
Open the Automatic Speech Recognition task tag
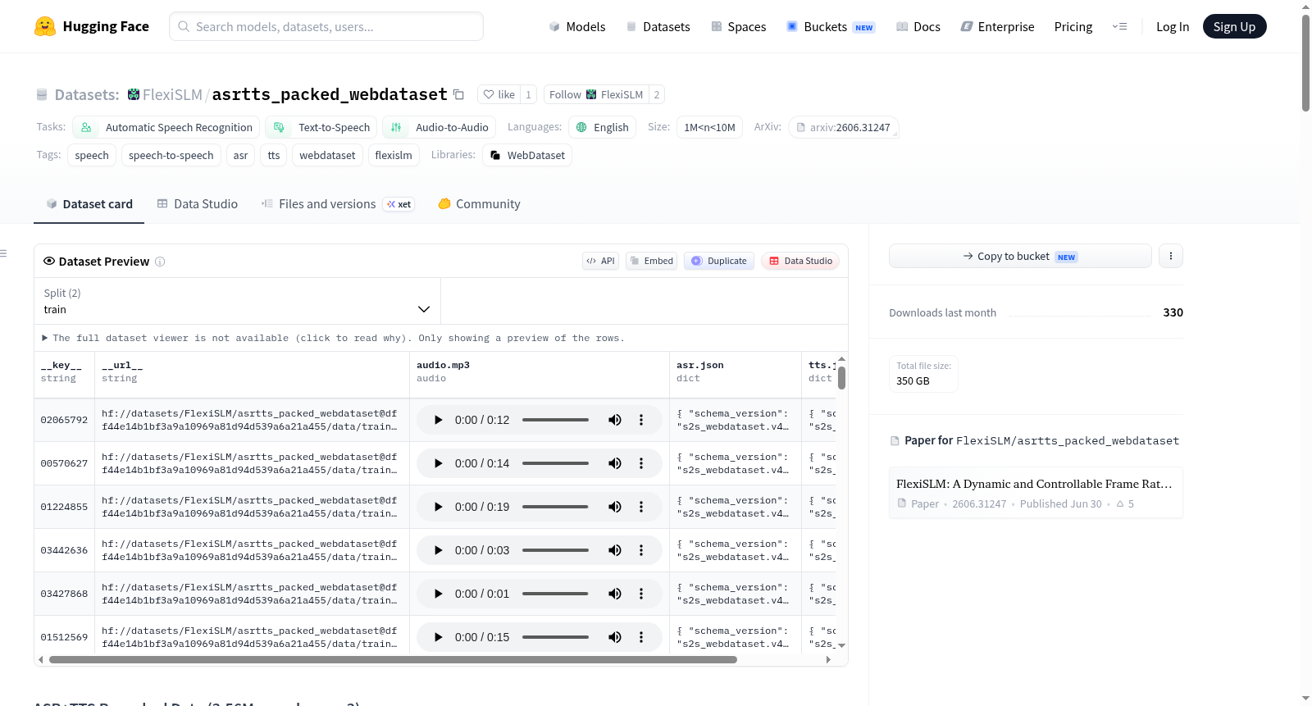click(x=166, y=127)
